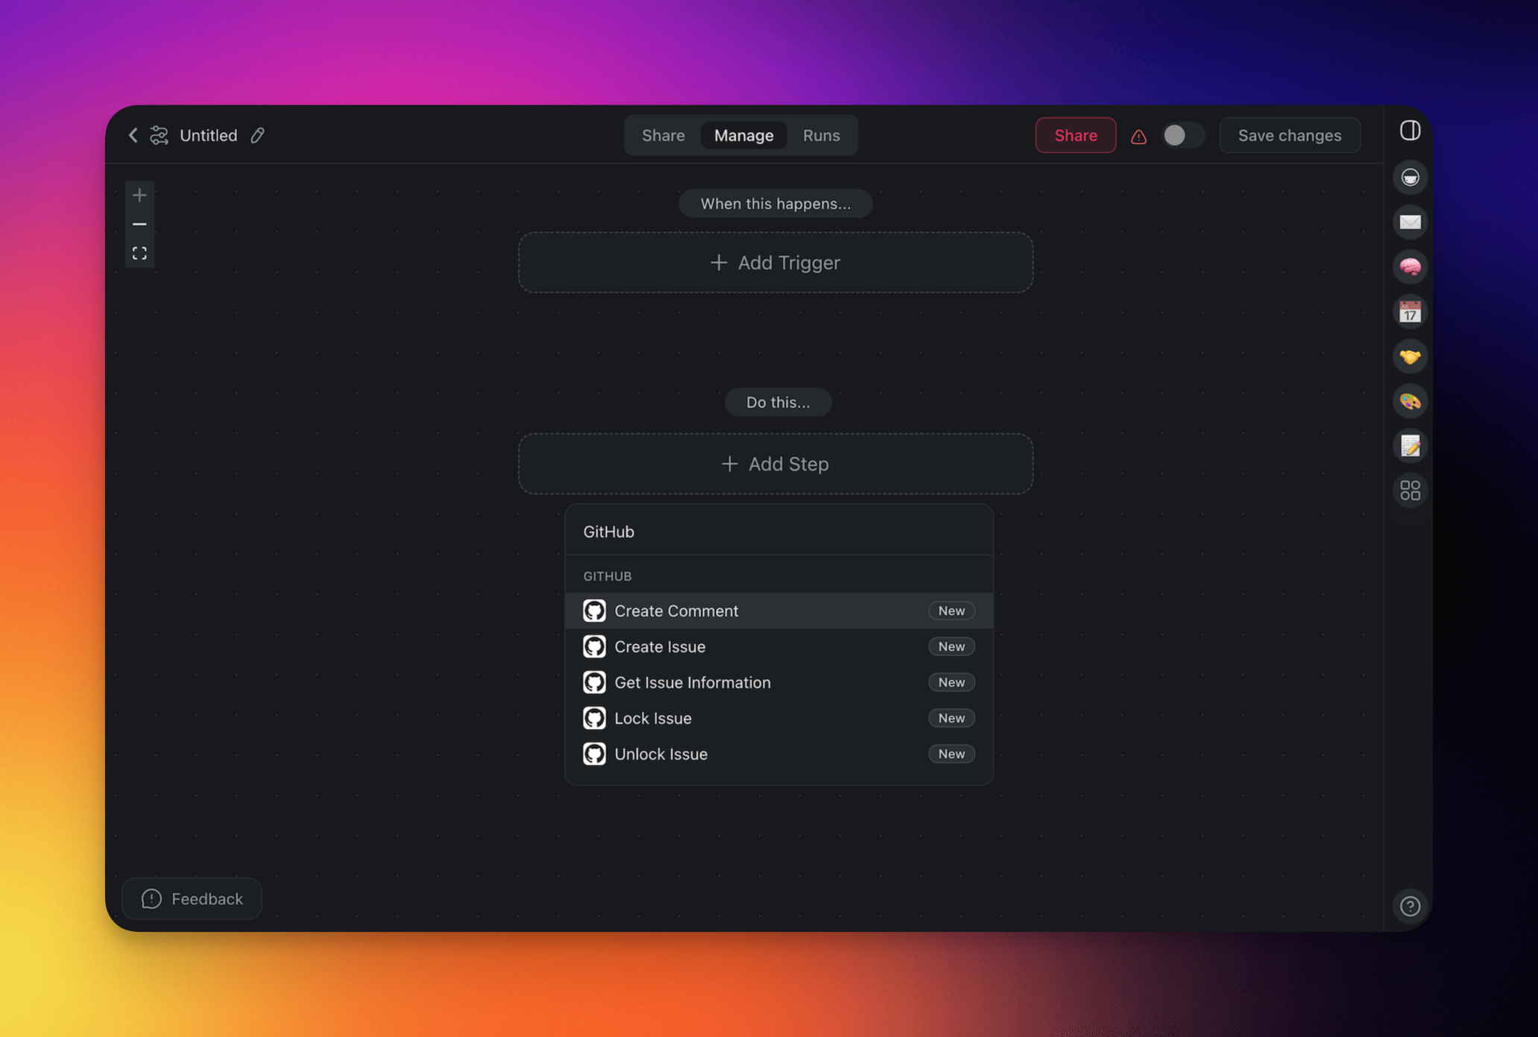This screenshot has width=1538, height=1037.
Task: Open the email envelope sidebar icon
Action: click(x=1409, y=222)
